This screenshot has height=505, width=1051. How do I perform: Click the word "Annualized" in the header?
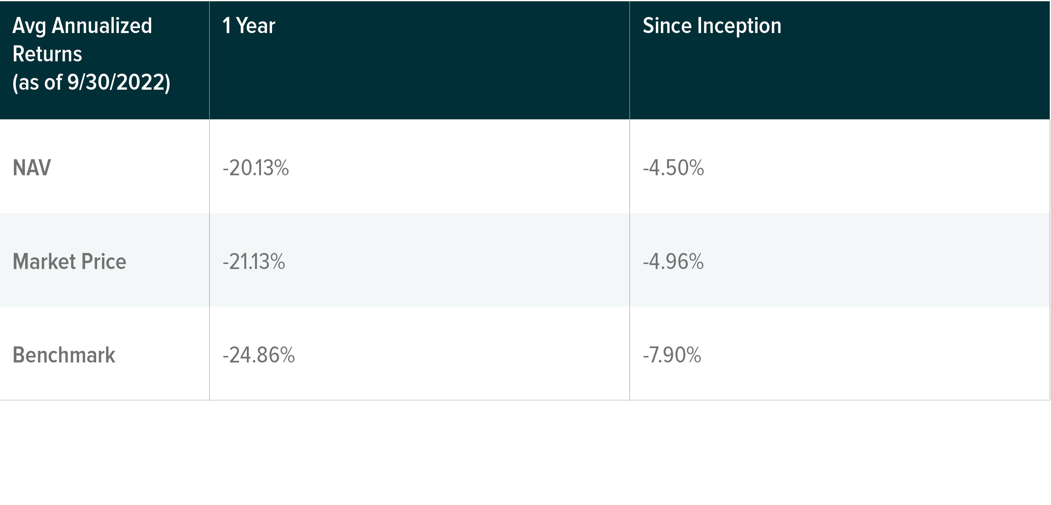point(102,26)
